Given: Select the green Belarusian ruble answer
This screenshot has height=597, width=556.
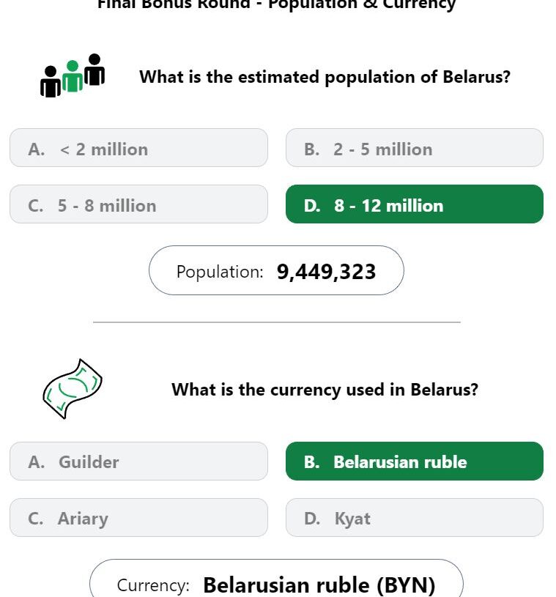Looking at the screenshot, I should pyautogui.click(x=415, y=461).
